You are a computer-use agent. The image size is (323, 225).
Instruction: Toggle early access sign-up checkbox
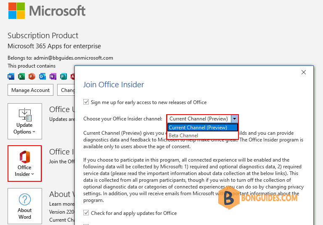click(x=86, y=102)
